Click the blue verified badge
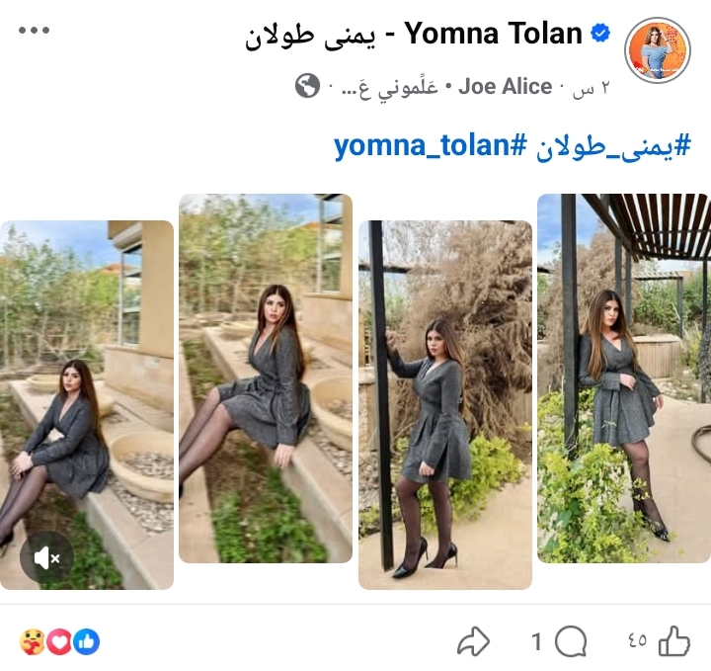This screenshot has height=671, width=711. tap(600, 34)
